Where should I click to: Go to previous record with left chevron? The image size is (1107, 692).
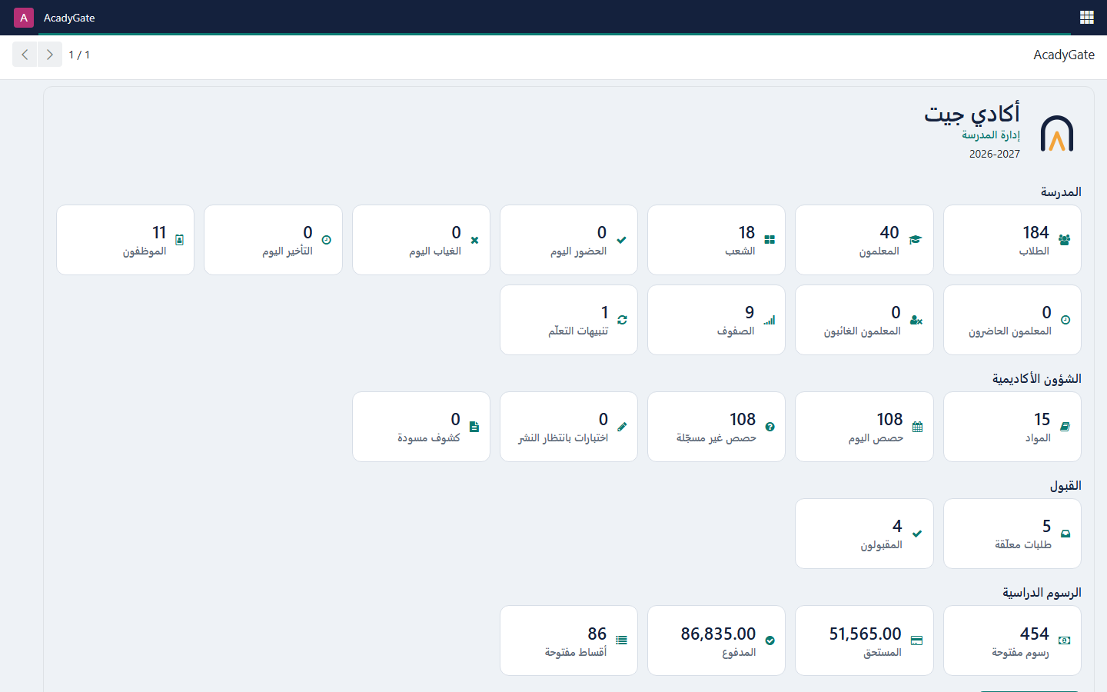(25, 55)
